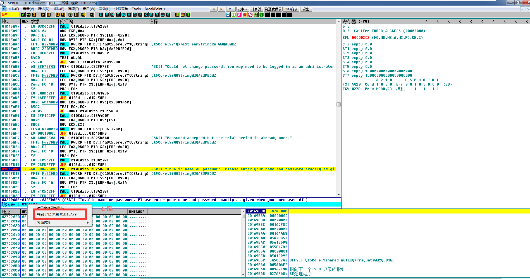Open the Handles window with H icon
The height and width of the screenshot is (279, 530).
(x=129, y=15)
